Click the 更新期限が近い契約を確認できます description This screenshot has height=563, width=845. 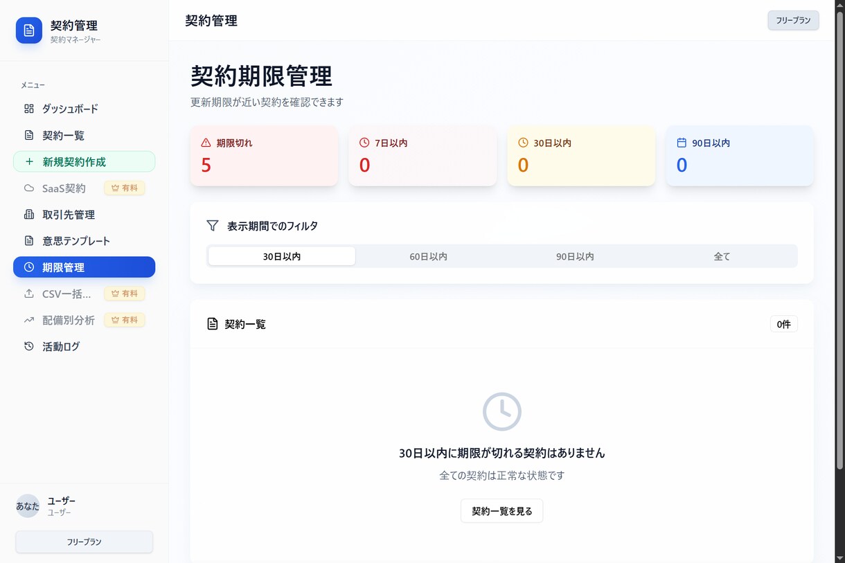click(x=267, y=102)
